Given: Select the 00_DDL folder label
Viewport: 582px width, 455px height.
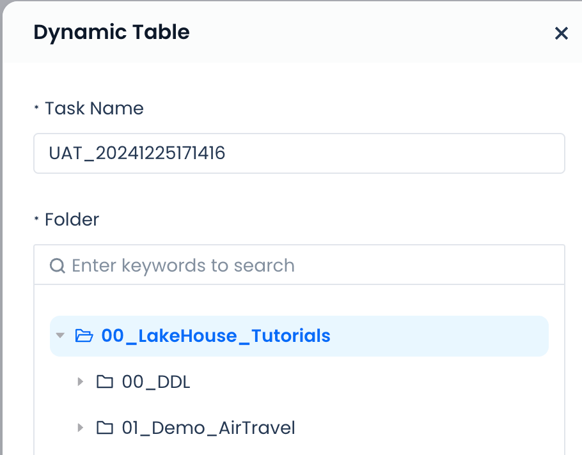Looking at the screenshot, I should tap(156, 382).
